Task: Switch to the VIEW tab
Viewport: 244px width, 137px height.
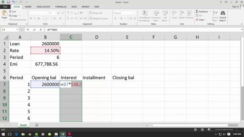Action: (x=96, y=7)
